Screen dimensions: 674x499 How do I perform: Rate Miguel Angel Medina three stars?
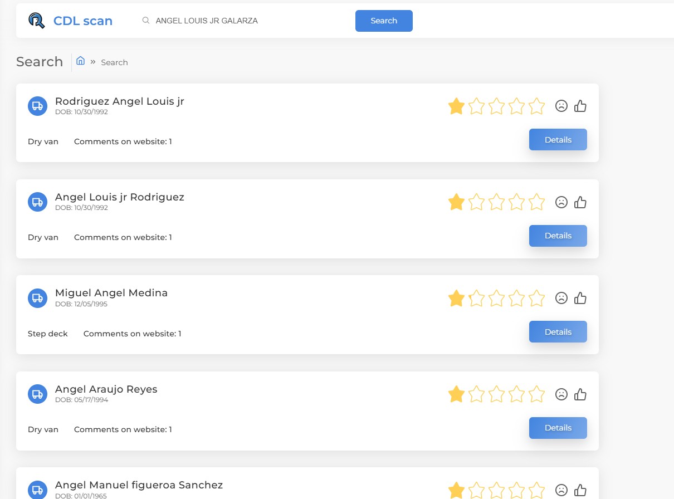pos(496,299)
